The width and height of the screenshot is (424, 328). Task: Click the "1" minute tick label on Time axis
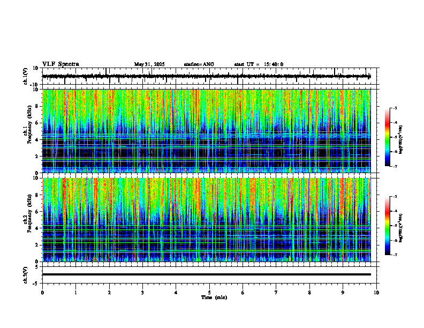point(75,293)
